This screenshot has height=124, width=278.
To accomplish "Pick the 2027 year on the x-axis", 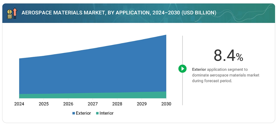I will (93, 104).
